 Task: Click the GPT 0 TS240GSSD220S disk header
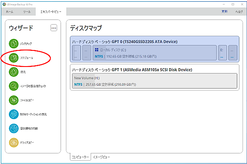click(x=125, y=42)
